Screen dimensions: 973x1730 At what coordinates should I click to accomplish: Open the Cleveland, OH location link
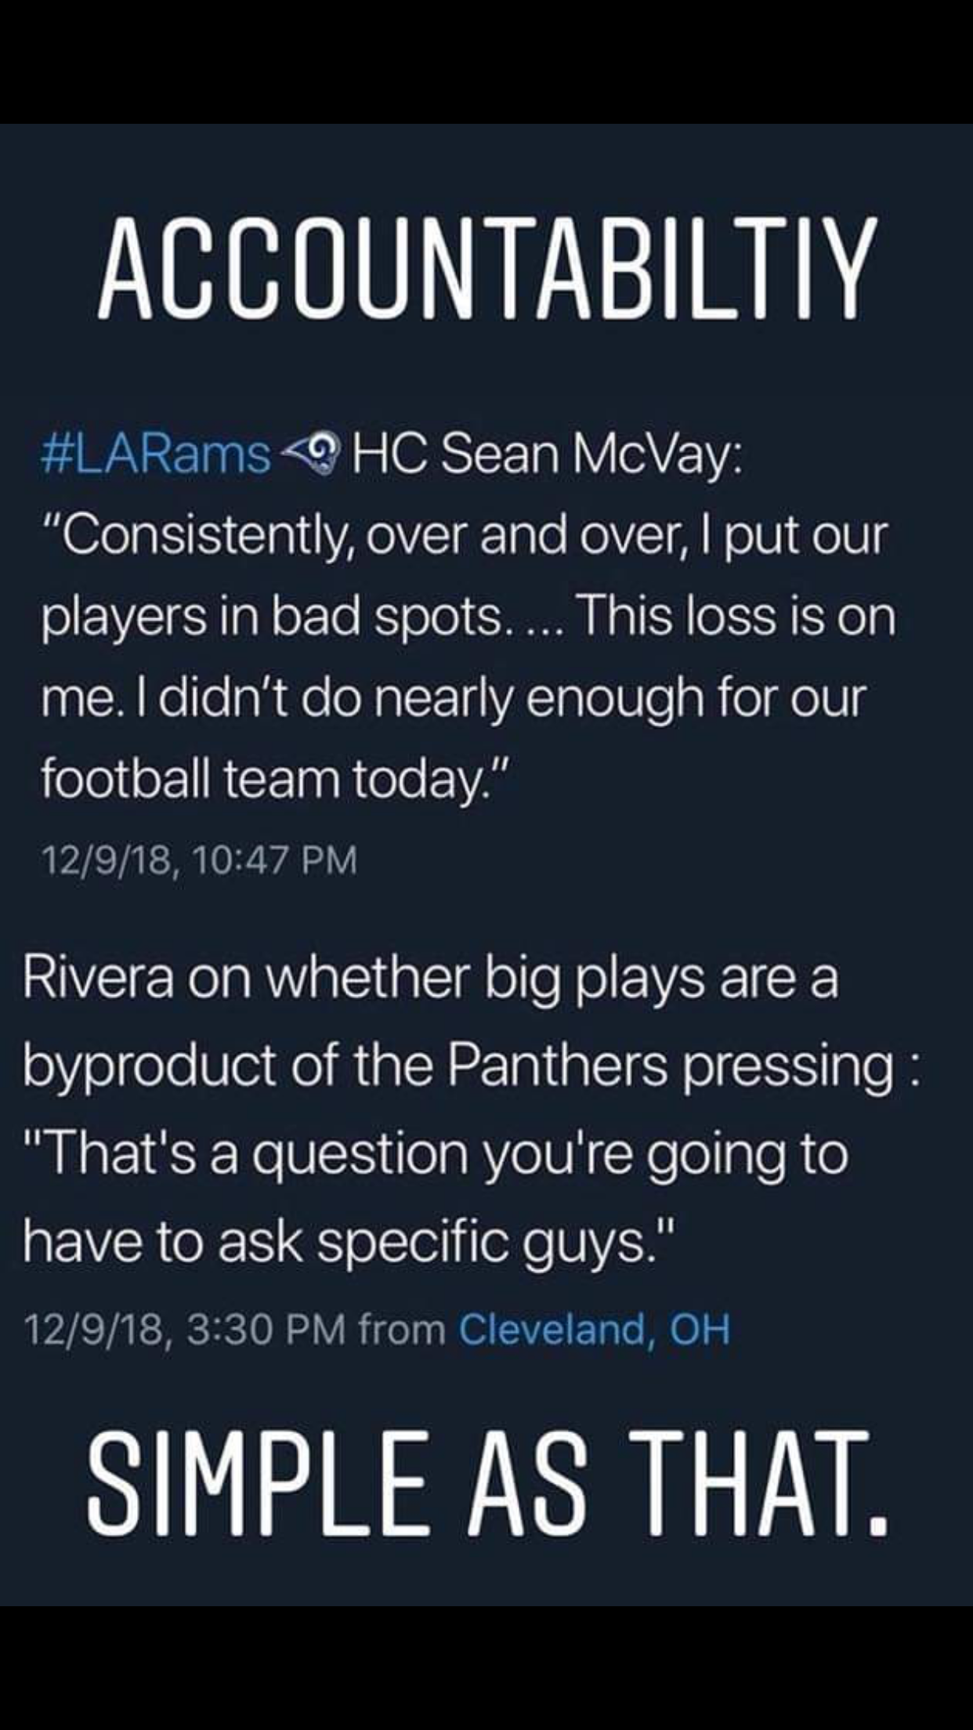(x=594, y=1330)
